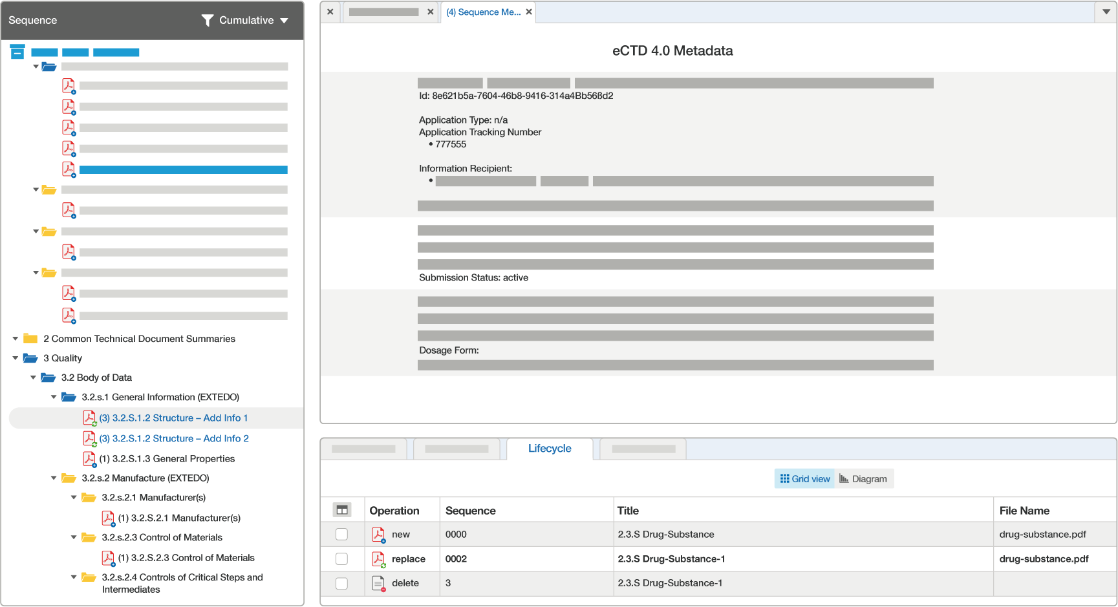Switch to Diagram view
This screenshot has height=607, width=1118.
(863, 479)
